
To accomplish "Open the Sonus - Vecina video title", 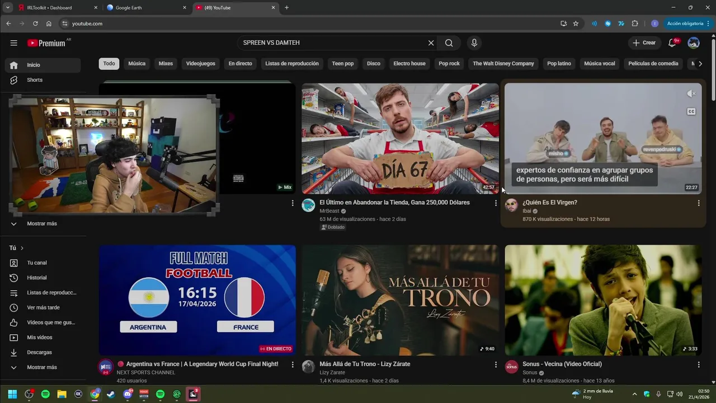I will pos(562,364).
